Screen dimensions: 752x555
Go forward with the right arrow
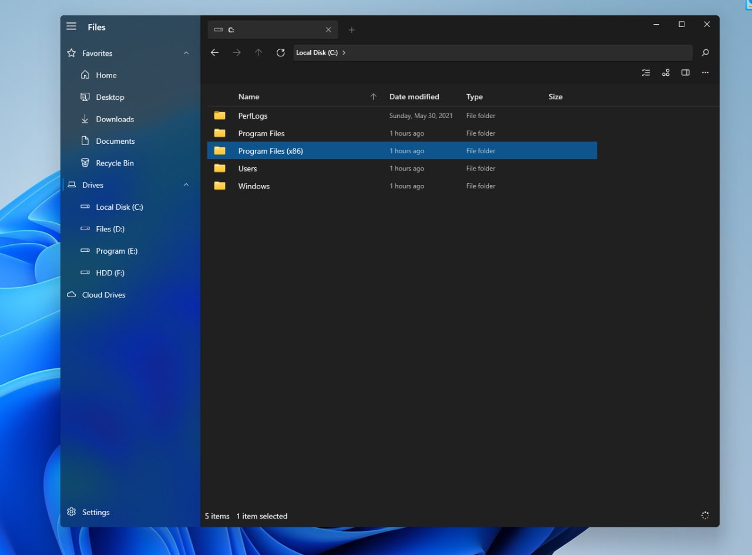tap(237, 53)
